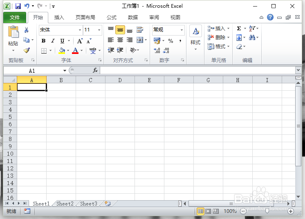Click the Decrease Decimal icon
This screenshot has width=305, height=219.
pyautogui.click(x=166, y=51)
